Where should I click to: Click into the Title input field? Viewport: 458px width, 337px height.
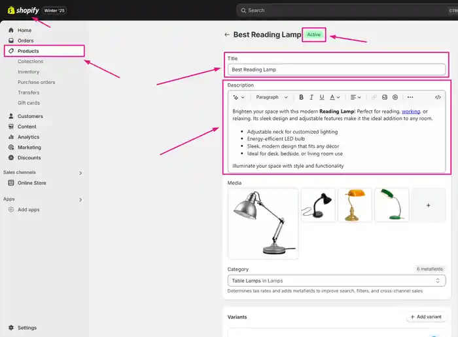click(336, 69)
